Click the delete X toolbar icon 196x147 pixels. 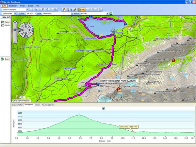click(43, 9)
